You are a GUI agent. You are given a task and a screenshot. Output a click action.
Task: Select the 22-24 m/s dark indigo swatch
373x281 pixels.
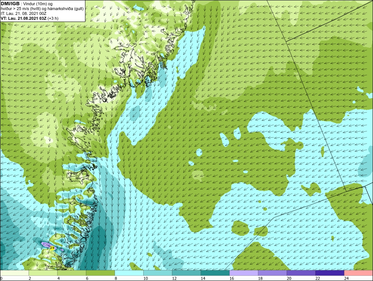(330, 273)
